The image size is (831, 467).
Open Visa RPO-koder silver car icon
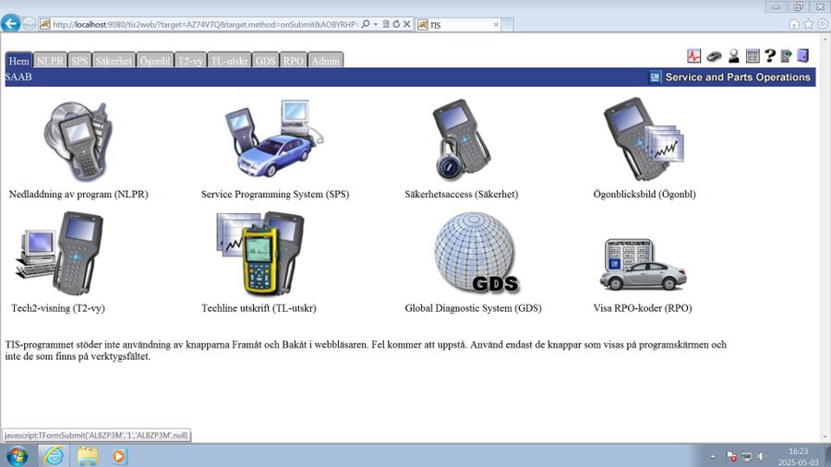point(643,264)
